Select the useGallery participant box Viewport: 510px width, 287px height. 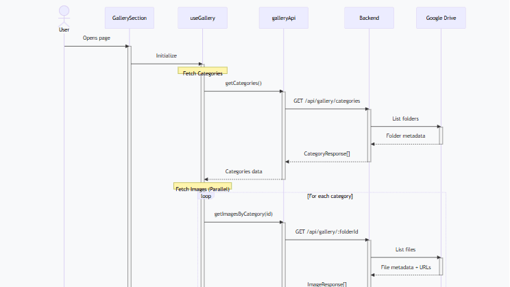pos(202,18)
